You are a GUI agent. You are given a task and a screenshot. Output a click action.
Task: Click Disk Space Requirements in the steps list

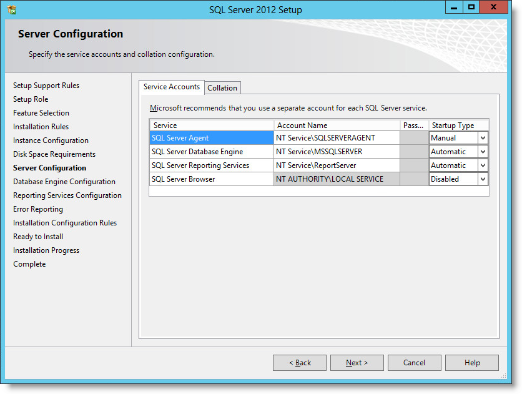54,154
